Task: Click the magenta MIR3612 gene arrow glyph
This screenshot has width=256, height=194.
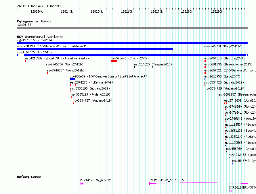Action: click(231, 191)
